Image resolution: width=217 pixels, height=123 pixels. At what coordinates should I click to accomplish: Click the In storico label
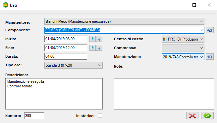(x=85, y=116)
